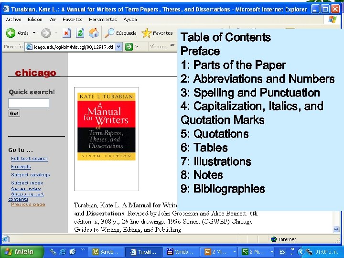
Task: Open the green 2 Mi... taskbar group
Action: tap(257, 252)
